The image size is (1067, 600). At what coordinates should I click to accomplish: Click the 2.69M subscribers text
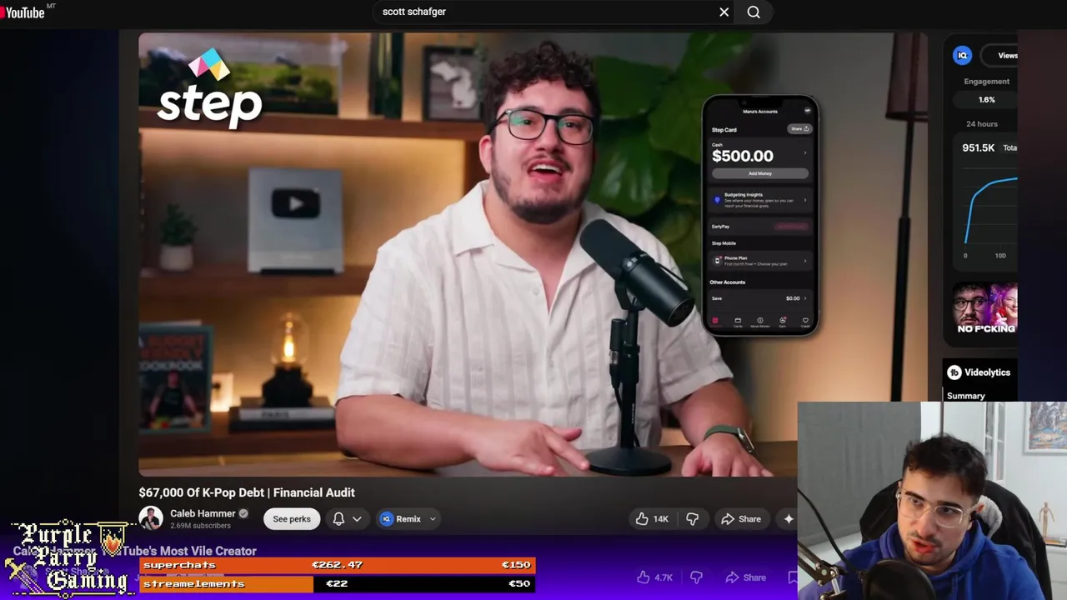[200, 526]
